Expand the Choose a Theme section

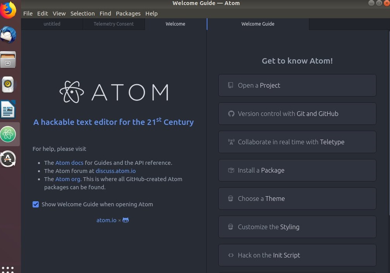[x=297, y=199]
